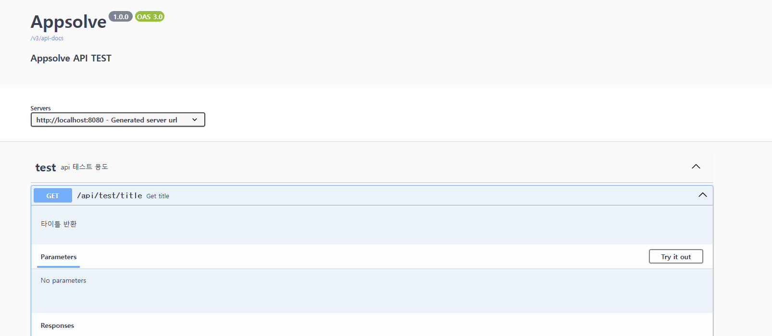Screen dimensions: 772x336
Task: Open the Servers dropdown list
Action: tap(118, 120)
